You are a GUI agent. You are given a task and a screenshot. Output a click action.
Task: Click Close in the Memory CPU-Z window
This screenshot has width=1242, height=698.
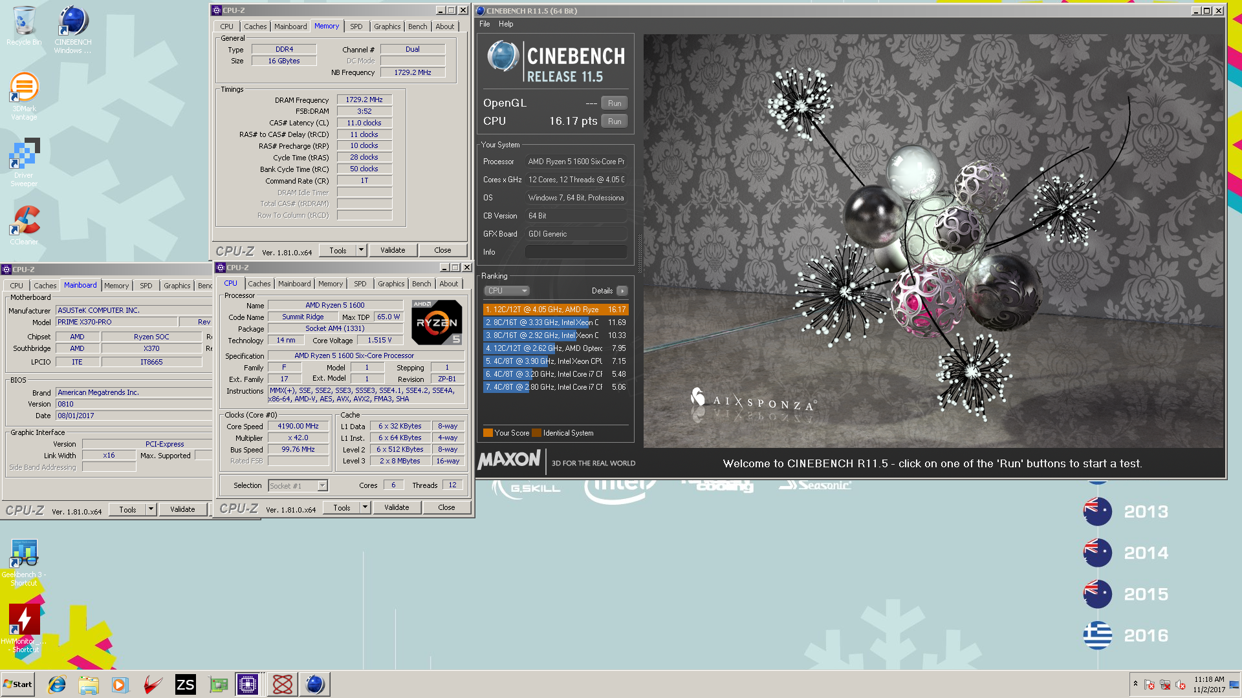(x=443, y=250)
